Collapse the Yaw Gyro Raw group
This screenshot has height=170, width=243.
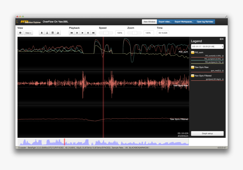click(193, 67)
